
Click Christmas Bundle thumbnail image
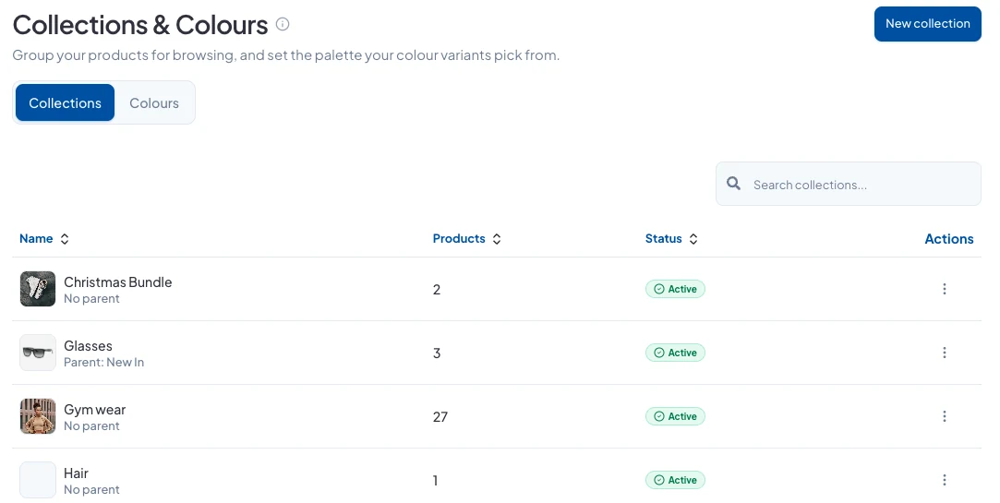pyautogui.click(x=38, y=289)
